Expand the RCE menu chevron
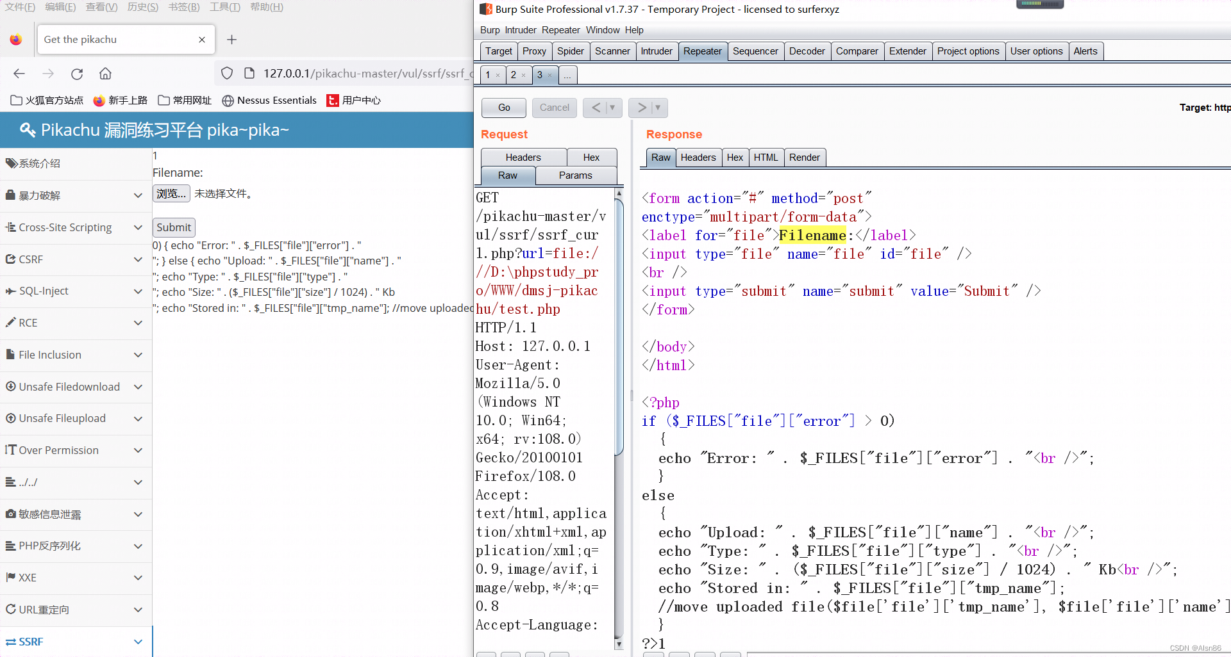 point(138,323)
